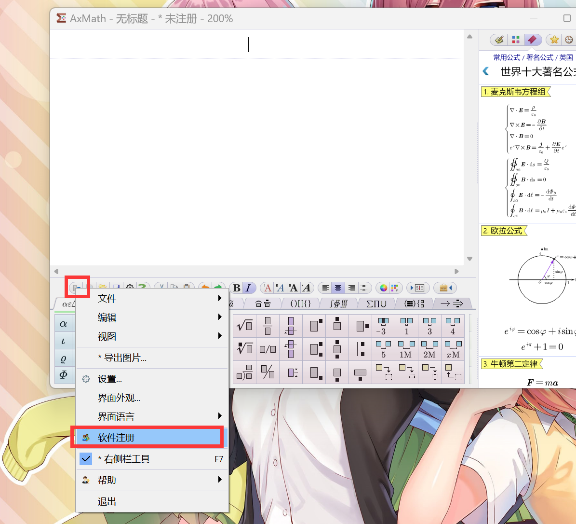Click the Bold B formatting icon

[237, 288]
